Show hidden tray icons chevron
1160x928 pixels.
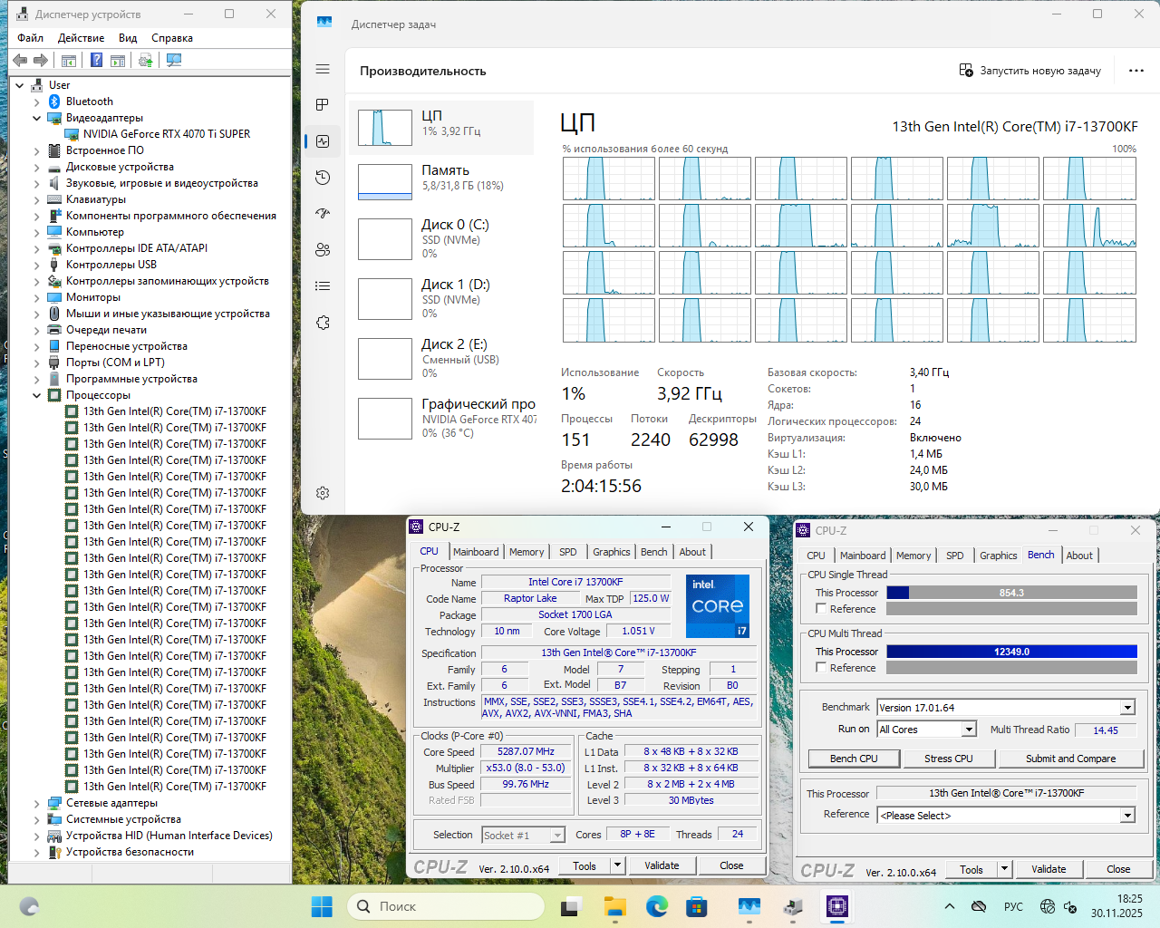(x=949, y=906)
